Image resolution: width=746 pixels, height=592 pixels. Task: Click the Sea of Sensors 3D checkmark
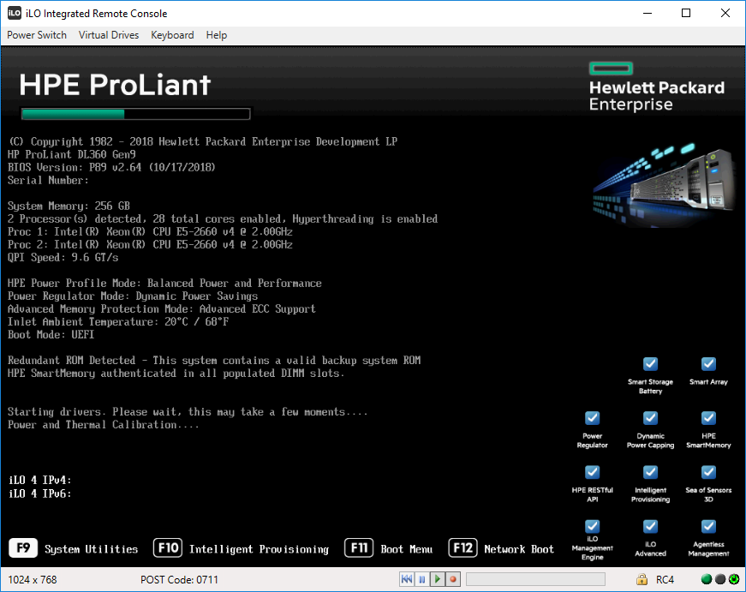708,472
